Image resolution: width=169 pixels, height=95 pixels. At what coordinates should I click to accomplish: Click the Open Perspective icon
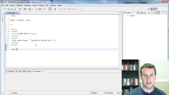coord(149,9)
